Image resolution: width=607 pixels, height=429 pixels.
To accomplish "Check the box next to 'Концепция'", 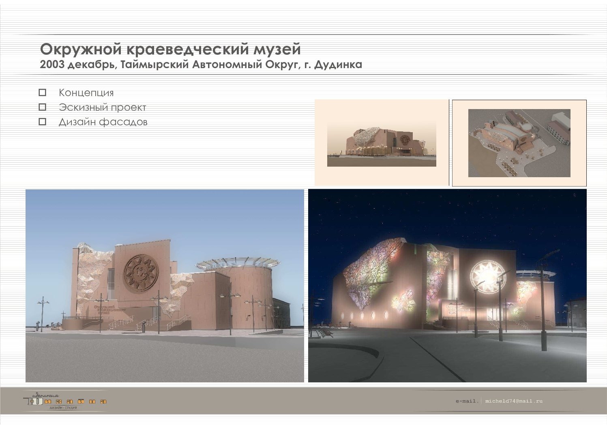I will (x=42, y=92).
